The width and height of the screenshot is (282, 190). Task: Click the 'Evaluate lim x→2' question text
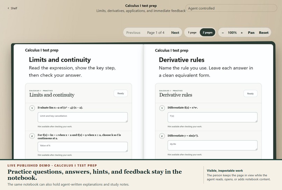click(60, 108)
